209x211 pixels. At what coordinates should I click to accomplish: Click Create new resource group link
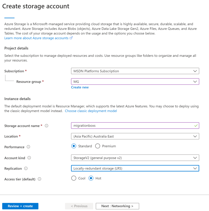tap(80, 87)
